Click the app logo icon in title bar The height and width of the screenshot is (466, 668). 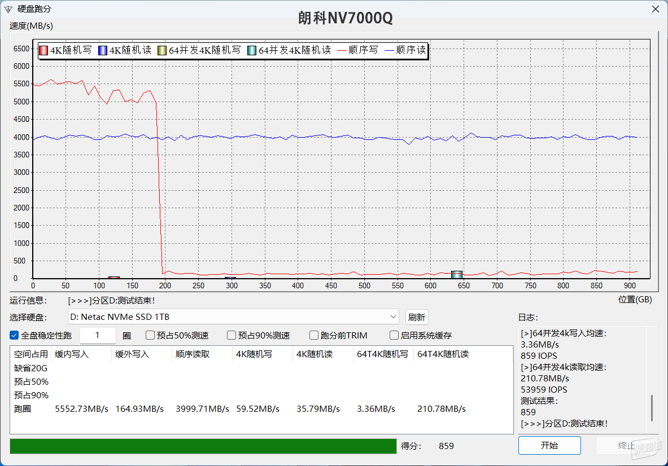8,9
